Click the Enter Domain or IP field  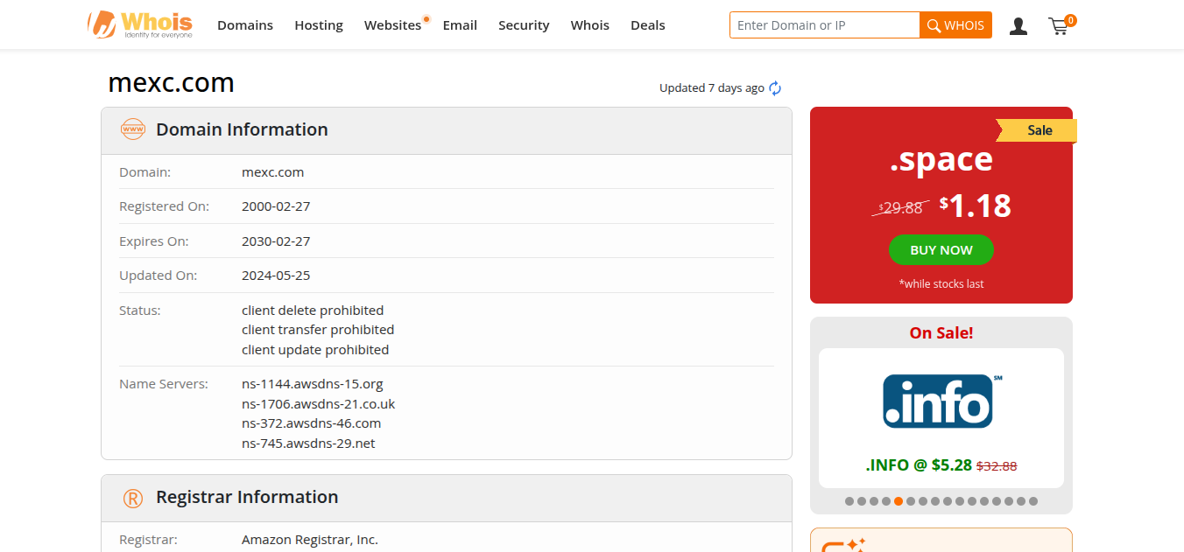pyautogui.click(x=824, y=25)
